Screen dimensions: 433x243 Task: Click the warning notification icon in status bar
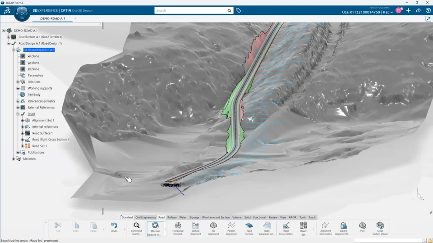click(x=430, y=240)
